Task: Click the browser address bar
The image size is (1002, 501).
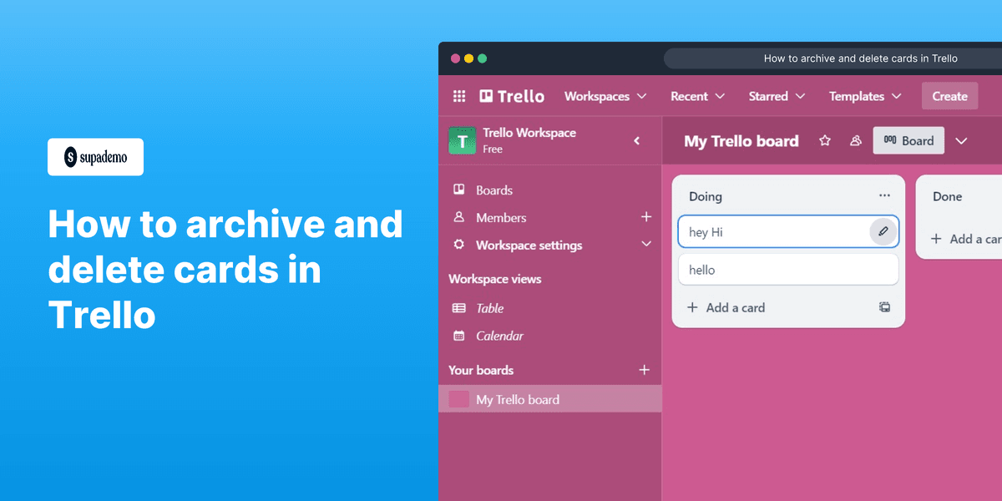Action: [860, 58]
